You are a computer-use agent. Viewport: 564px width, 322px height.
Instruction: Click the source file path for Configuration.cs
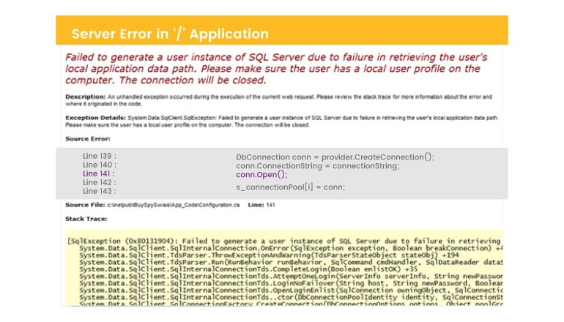pos(174,205)
